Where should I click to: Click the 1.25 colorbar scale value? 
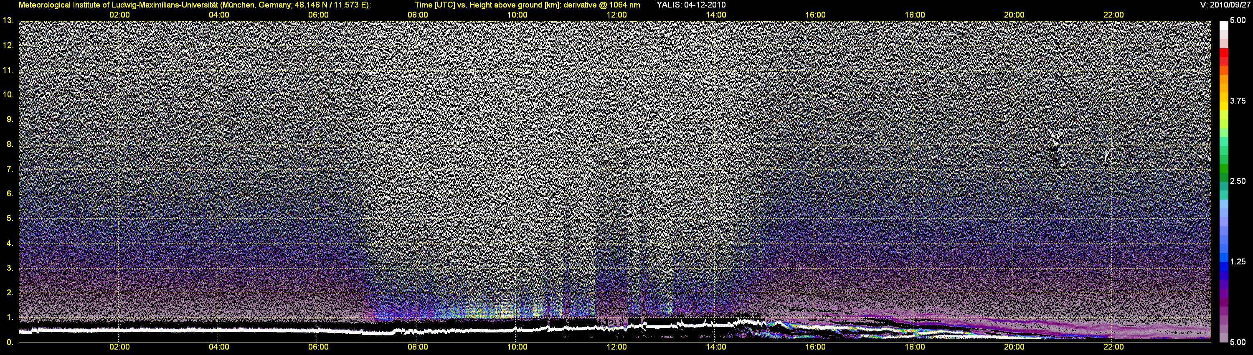point(1238,261)
